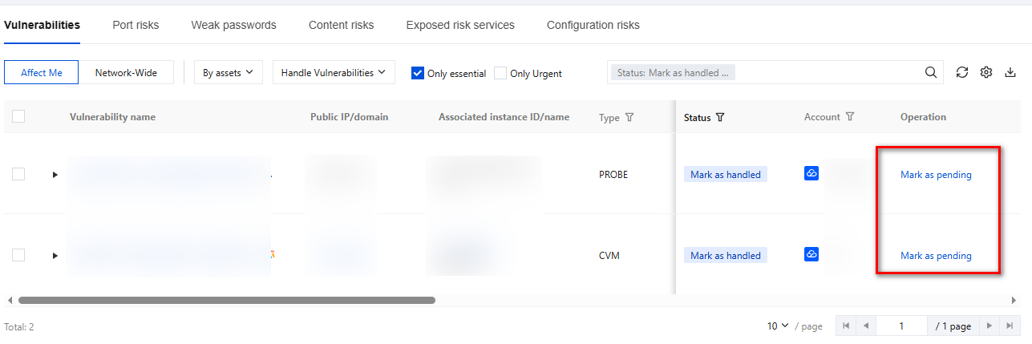The height and width of the screenshot is (344, 1032).
Task: Click the search magnifier icon
Action: (931, 72)
